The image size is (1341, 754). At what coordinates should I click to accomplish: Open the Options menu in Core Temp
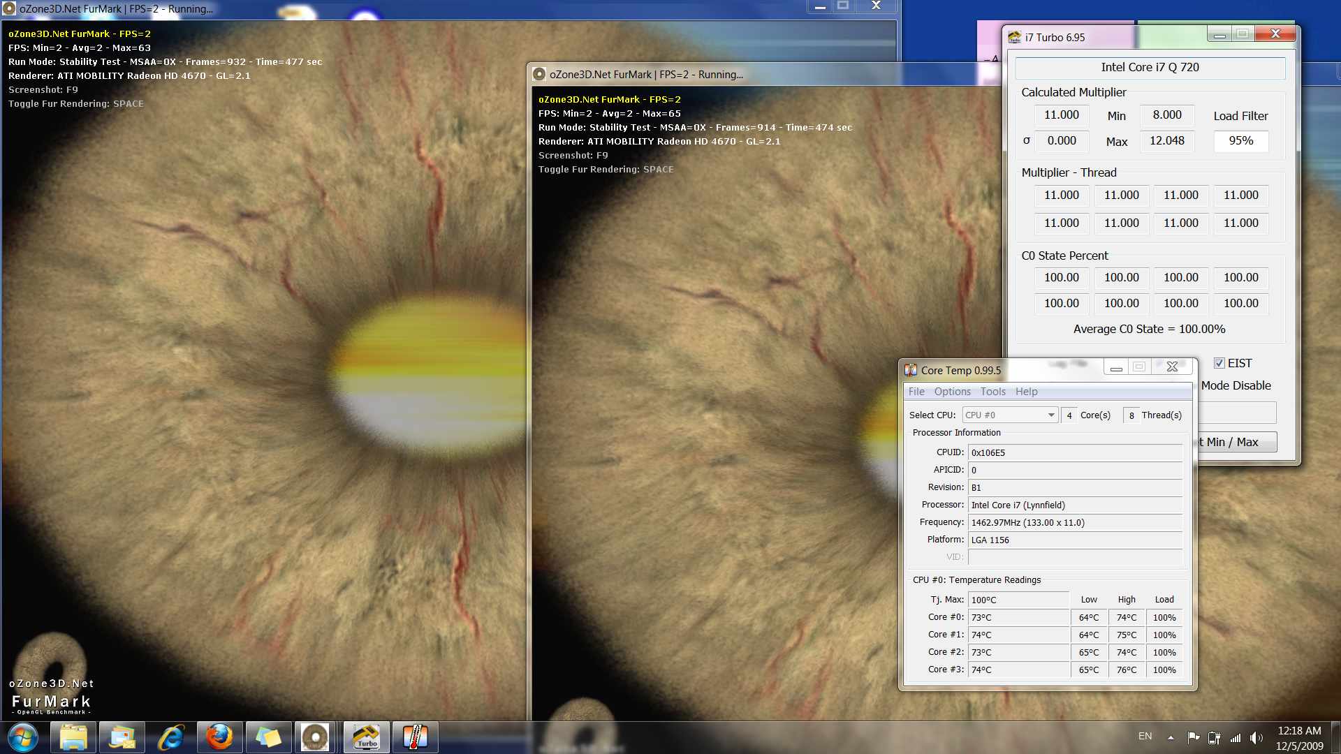point(953,392)
